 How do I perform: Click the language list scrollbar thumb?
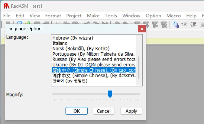(x=139, y=68)
